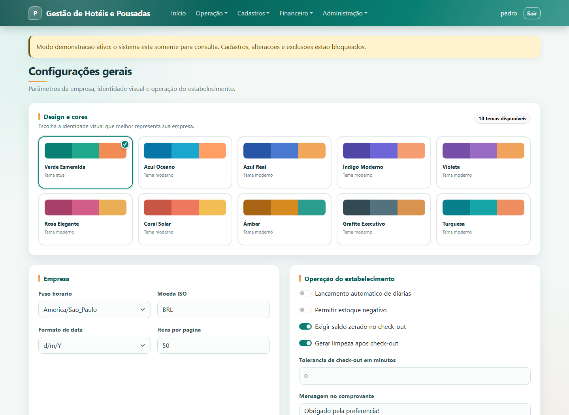Toggle Permitir estoque negativo switch

pyautogui.click(x=305, y=310)
